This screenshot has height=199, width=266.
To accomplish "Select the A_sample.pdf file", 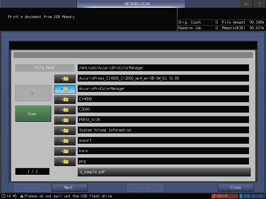I will (x=164, y=172).
